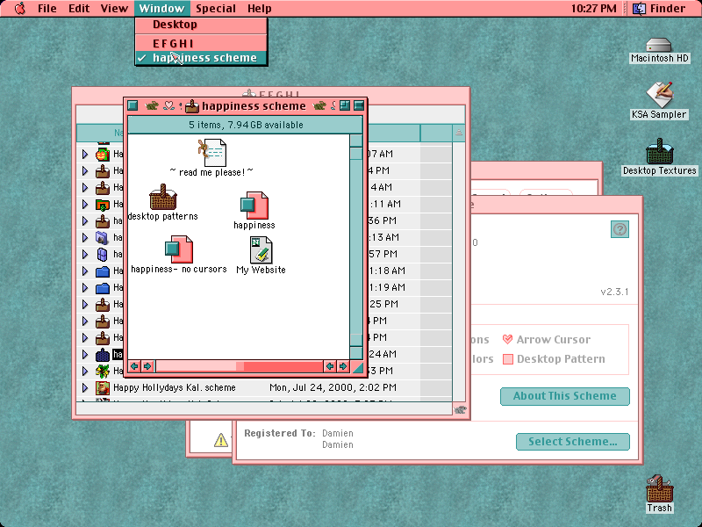Select the translucent purple folder icon in EFGHI list
The width and height of the screenshot is (702, 527).
click(103, 237)
